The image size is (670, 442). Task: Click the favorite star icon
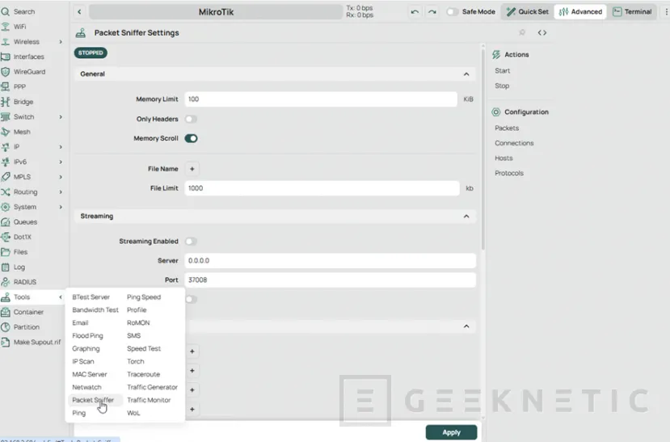(x=522, y=33)
